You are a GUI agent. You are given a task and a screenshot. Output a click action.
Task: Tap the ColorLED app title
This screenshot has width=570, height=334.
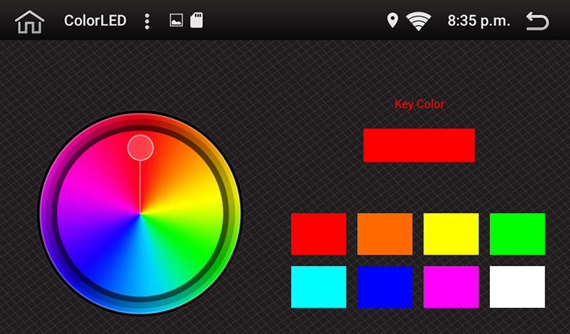tap(95, 21)
